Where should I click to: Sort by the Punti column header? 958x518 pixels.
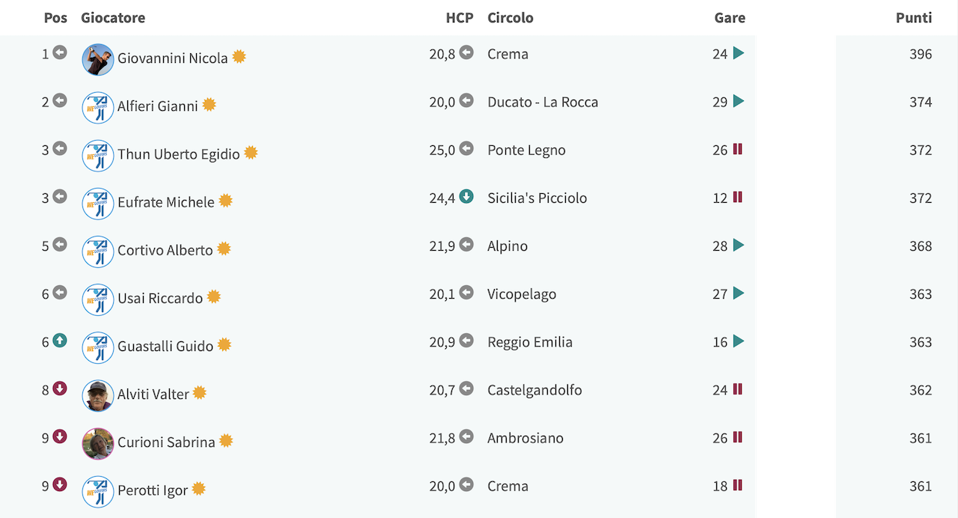(914, 17)
